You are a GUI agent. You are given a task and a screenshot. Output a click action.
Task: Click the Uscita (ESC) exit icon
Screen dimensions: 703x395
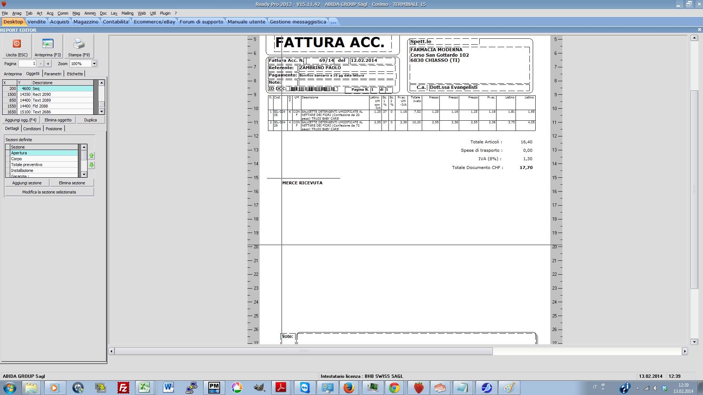pos(16,44)
